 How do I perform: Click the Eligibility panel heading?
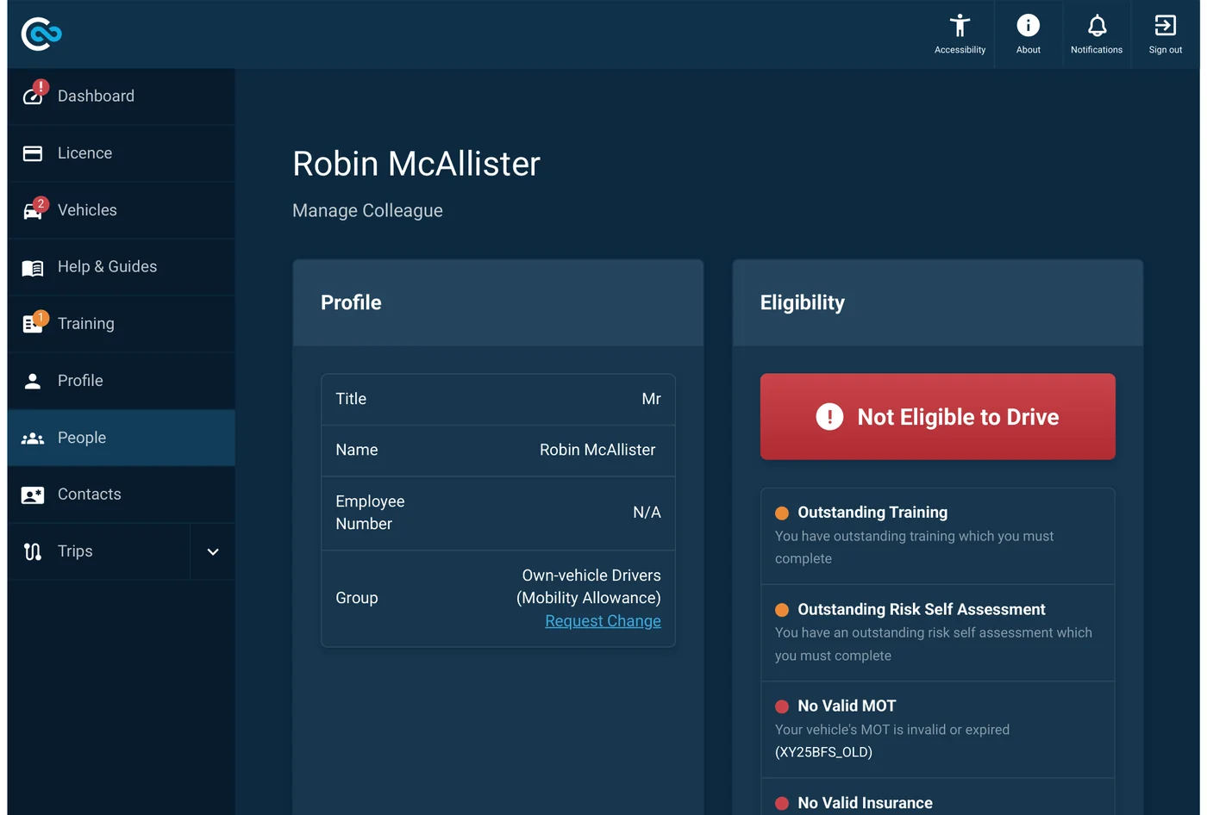(x=803, y=302)
